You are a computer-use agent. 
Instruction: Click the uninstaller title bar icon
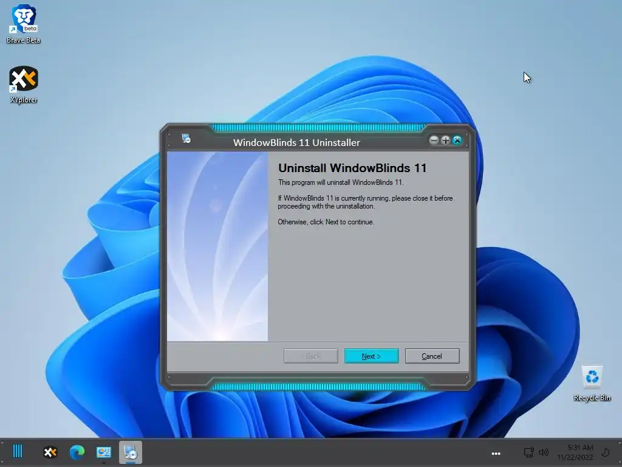(x=186, y=139)
